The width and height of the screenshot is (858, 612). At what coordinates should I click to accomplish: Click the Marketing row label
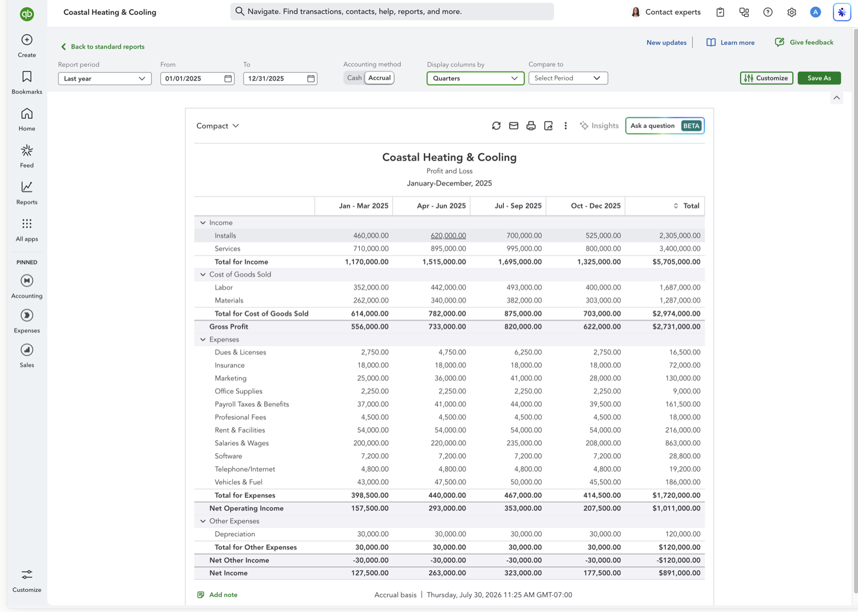231,378
